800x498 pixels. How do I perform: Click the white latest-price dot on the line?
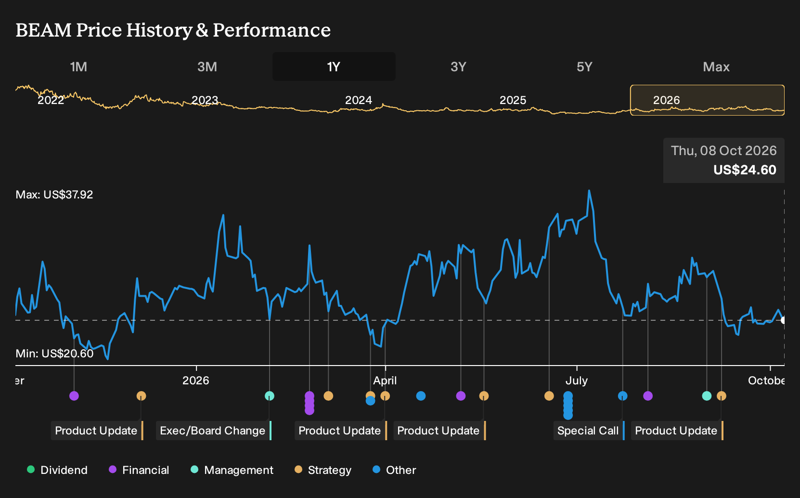click(x=783, y=320)
